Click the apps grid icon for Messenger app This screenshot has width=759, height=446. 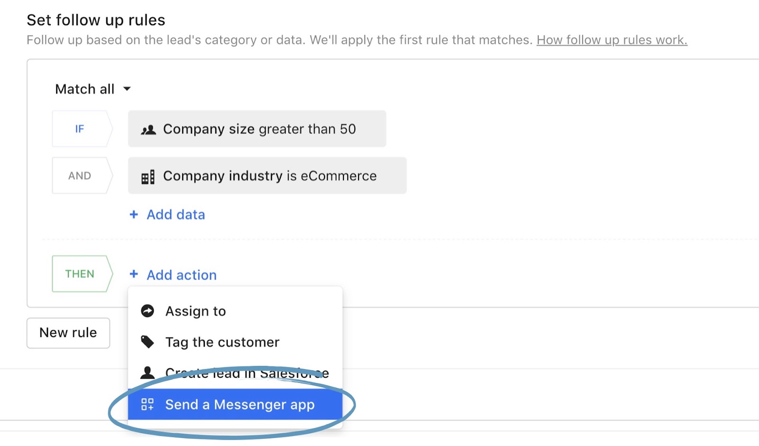coord(148,404)
